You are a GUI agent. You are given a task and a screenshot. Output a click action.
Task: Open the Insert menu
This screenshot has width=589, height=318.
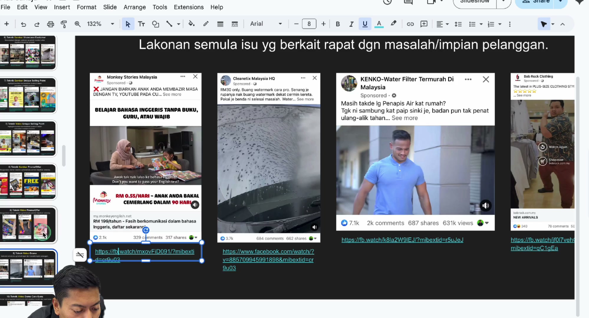point(62,7)
